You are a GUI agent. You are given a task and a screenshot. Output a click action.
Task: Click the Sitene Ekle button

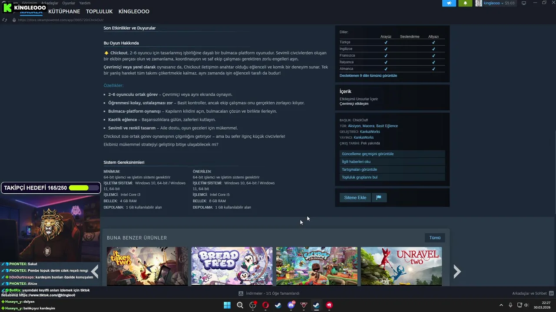point(355,198)
